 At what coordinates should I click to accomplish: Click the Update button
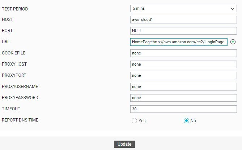(x=124, y=144)
